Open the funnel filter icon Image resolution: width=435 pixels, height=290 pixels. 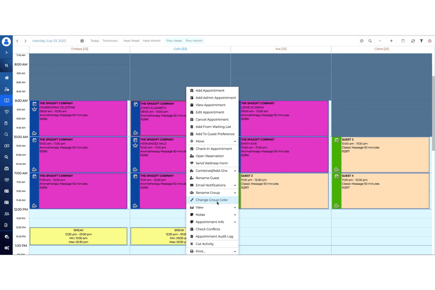(421, 41)
